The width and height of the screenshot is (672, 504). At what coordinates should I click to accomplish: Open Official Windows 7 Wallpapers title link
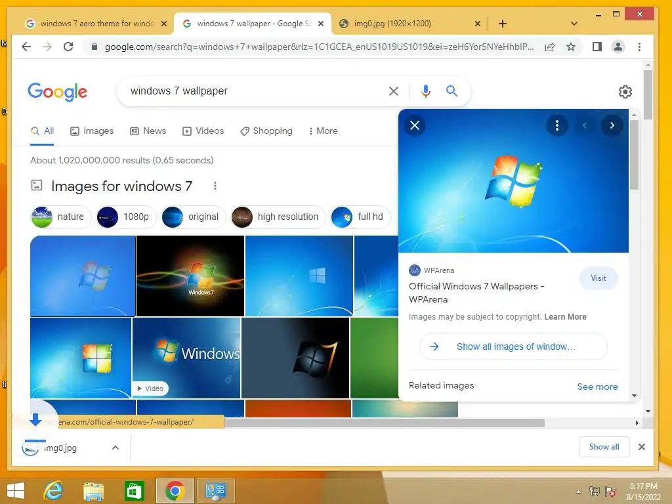(x=476, y=293)
